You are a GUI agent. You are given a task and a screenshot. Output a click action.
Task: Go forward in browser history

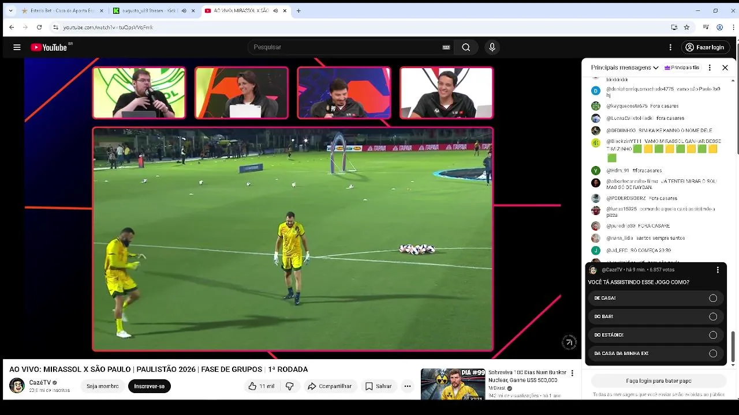pyautogui.click(x=25, y=27)
